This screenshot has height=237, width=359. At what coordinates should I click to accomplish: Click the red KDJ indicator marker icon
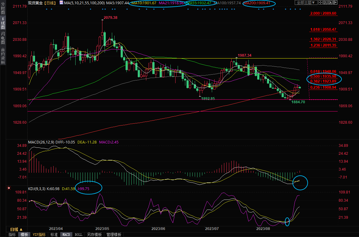click(x=9, y=188)
